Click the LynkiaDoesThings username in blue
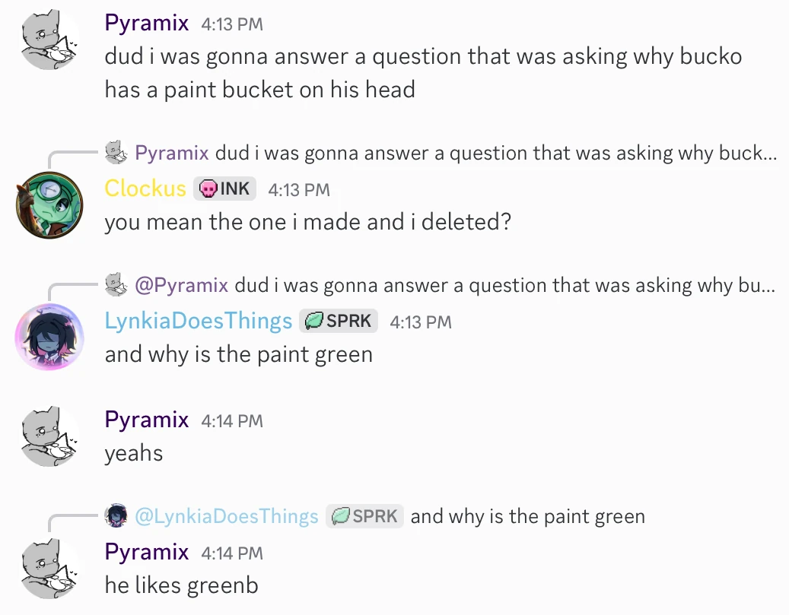Image resolution: width=789 pixels, height=615 pixels. click(199, 321)
